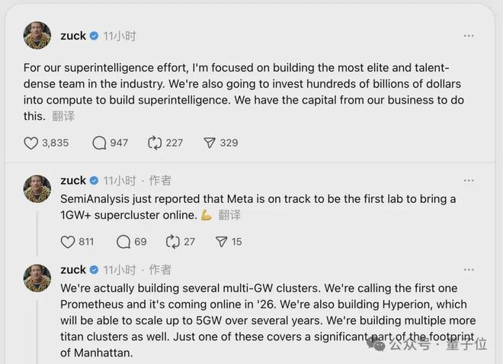
Task: Click zuck's avatar on the Prometheus clusters reply
Action: click(x=37, y=277)
